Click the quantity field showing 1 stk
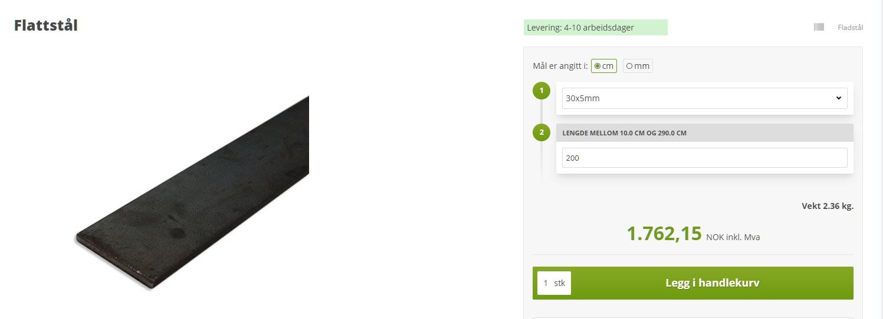 click(x=554, y=283)
